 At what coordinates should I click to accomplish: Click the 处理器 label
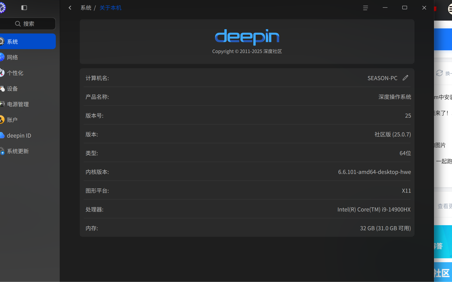[94, 210]
